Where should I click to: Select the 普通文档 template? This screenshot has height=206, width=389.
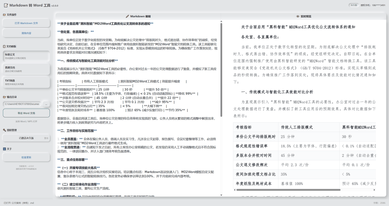(x=26, y=69)
